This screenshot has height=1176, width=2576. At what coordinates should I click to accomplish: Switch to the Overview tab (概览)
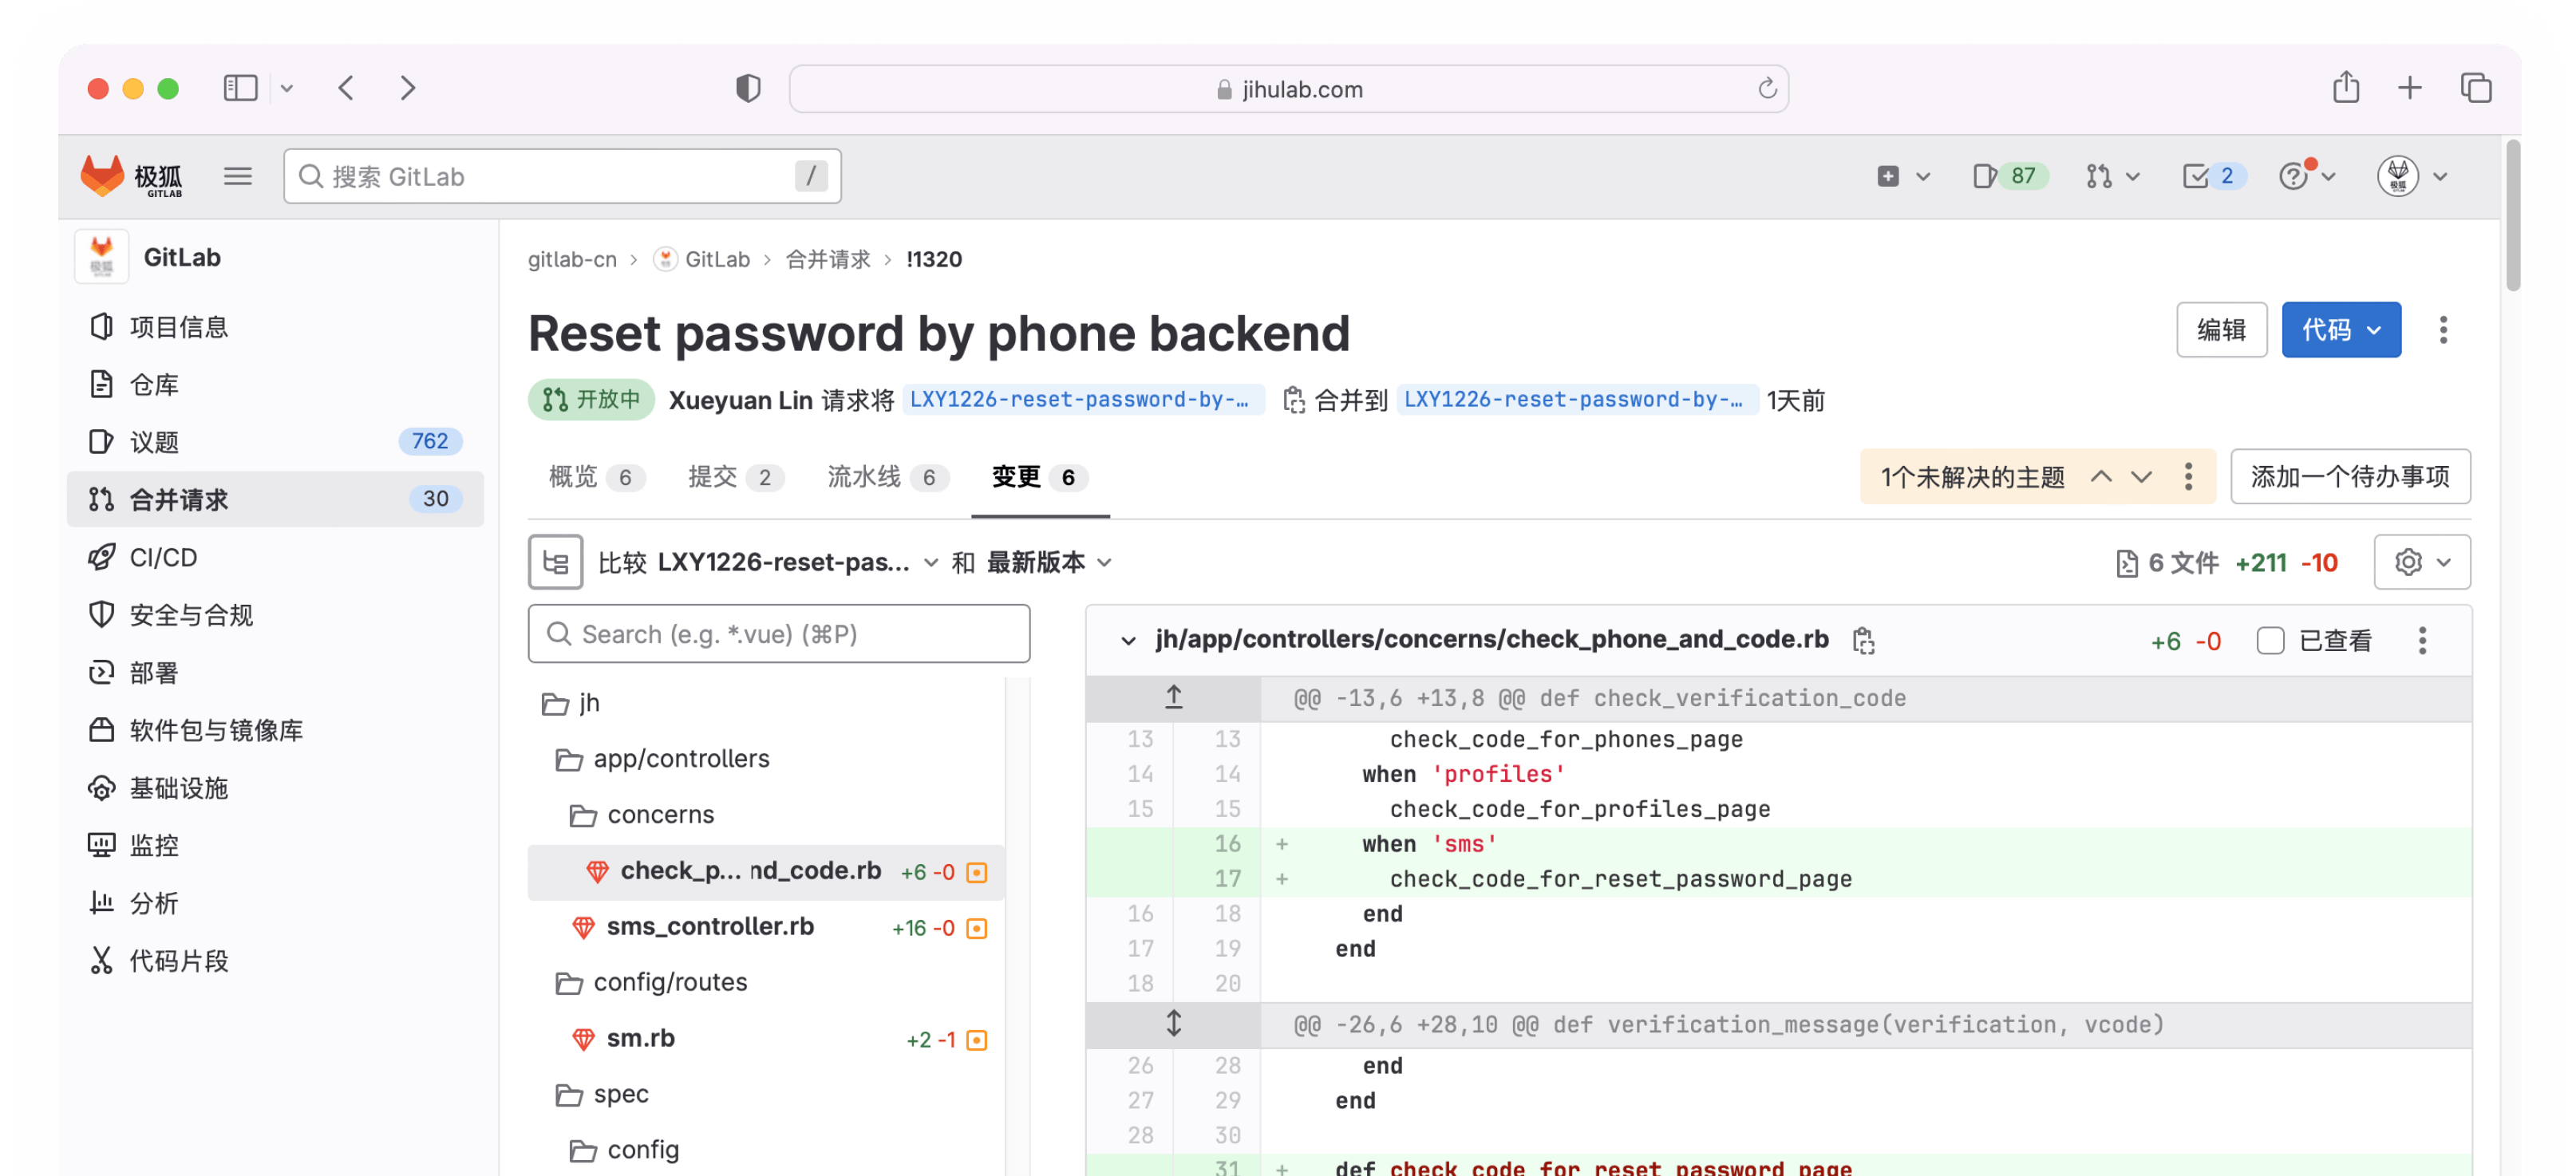596,477
